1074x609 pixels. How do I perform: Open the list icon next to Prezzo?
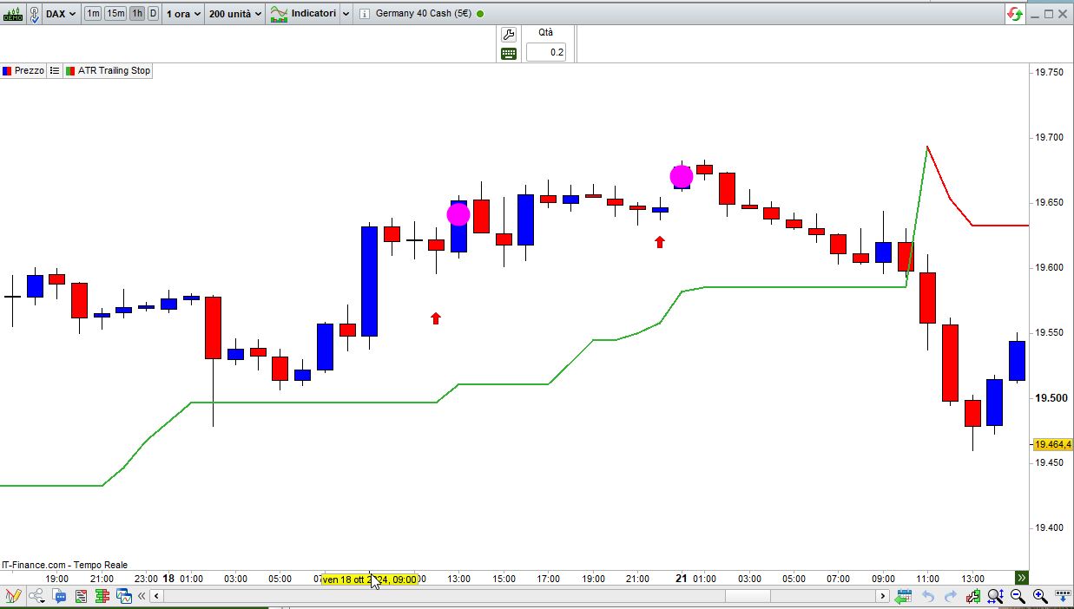click(55, 70)
